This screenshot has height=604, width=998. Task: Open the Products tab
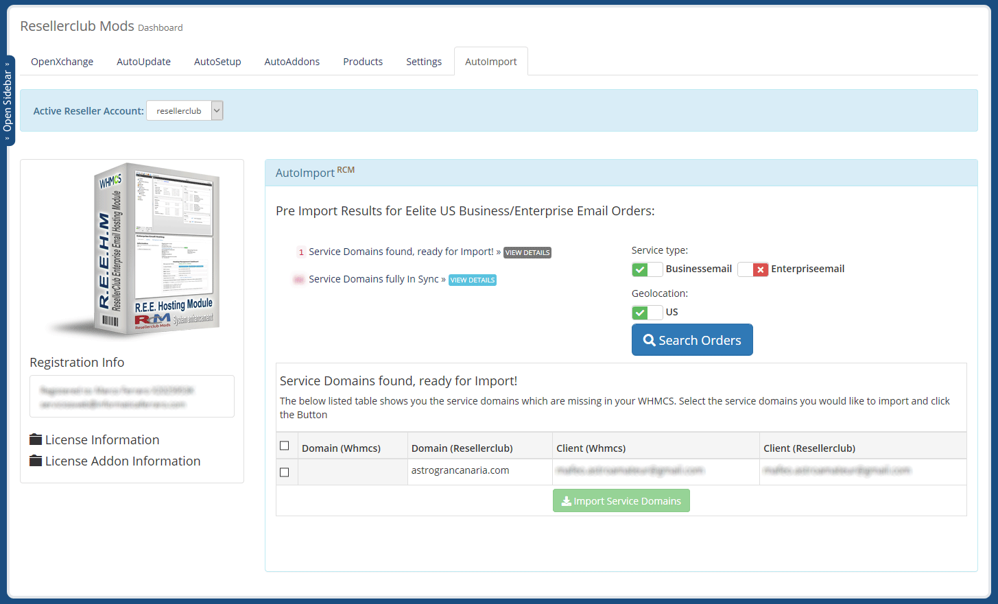click(363, 62)
